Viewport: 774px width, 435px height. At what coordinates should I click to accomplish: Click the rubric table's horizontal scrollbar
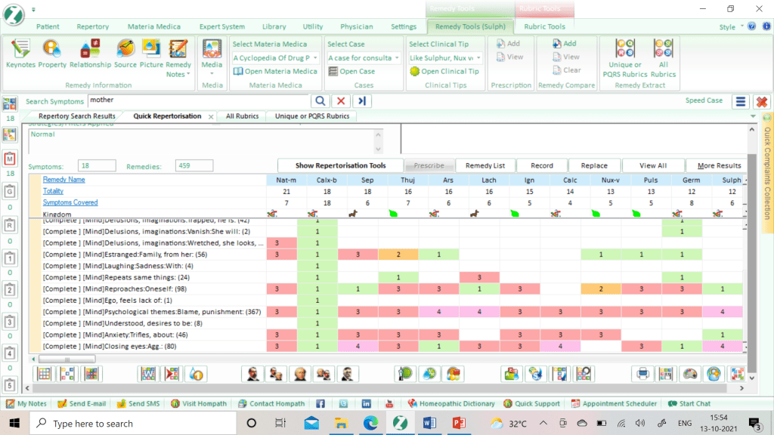[378, 359]
